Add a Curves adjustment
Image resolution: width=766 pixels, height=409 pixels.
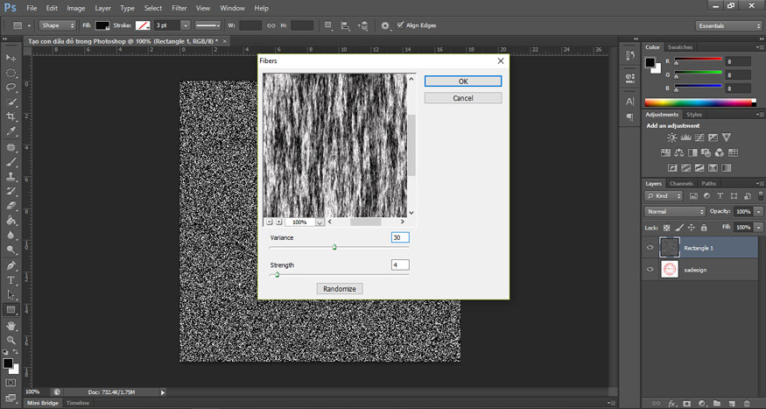(699, 138)
